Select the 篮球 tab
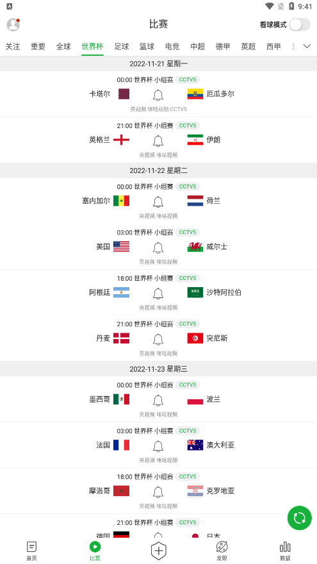The height and width of the screenshot is (564, 317). 147,46
